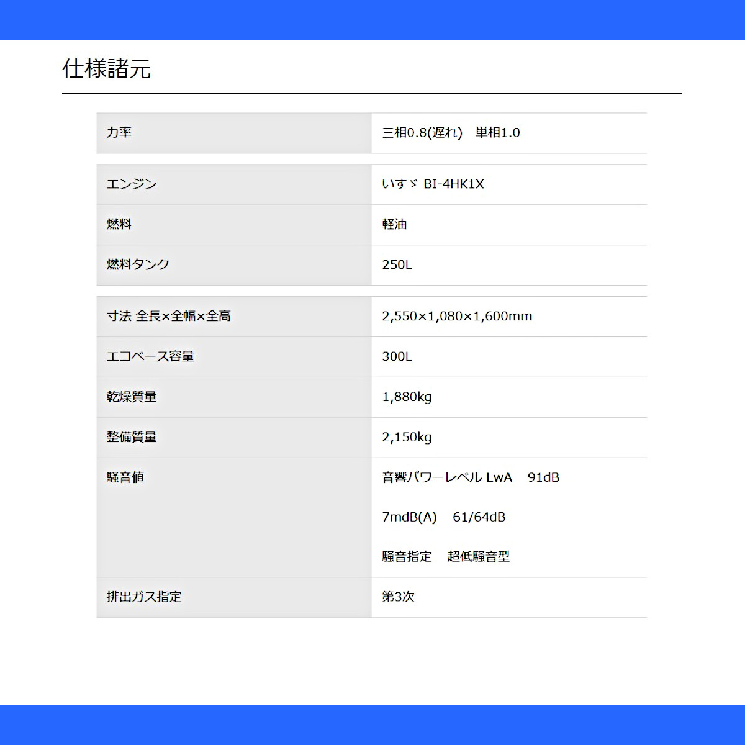Click the 三相0.8(遅れ) 単相1.0 value

click(x=451, y=132)
